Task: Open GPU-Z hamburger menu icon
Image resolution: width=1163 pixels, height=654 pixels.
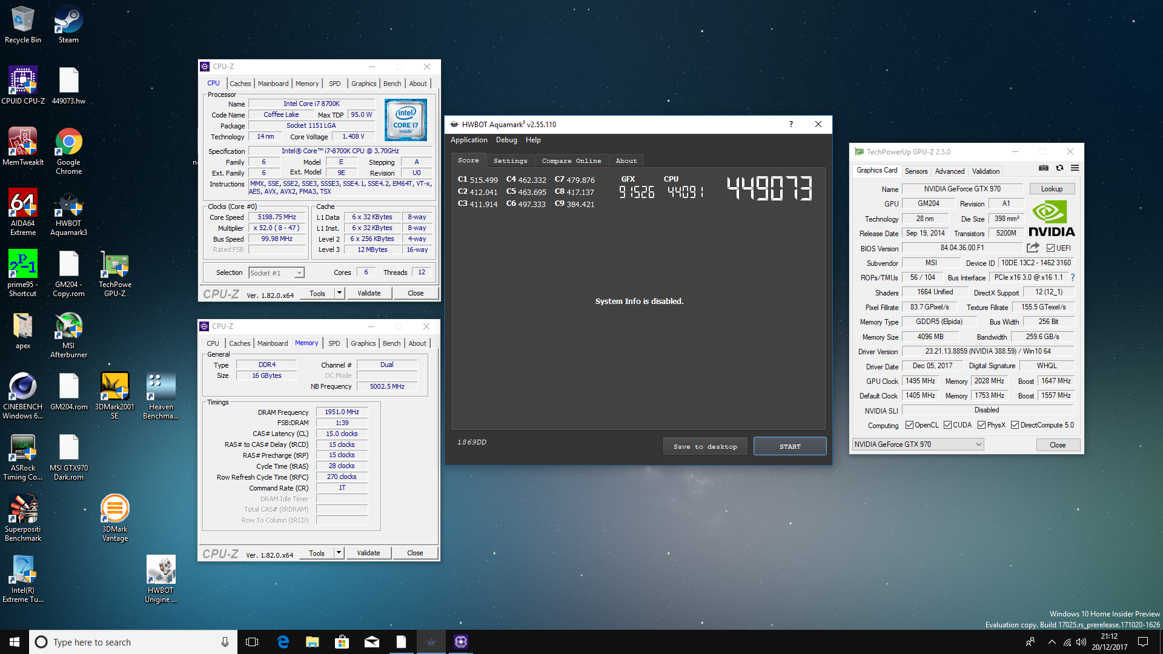Action: pos(1075,168)
